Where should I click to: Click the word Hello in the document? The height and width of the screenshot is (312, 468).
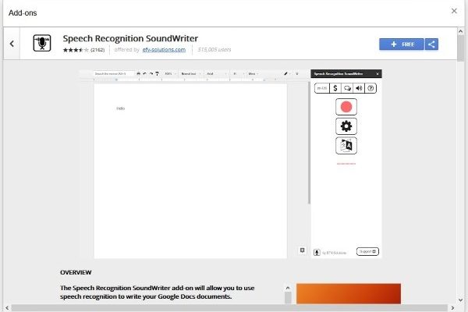coord(121,108)
